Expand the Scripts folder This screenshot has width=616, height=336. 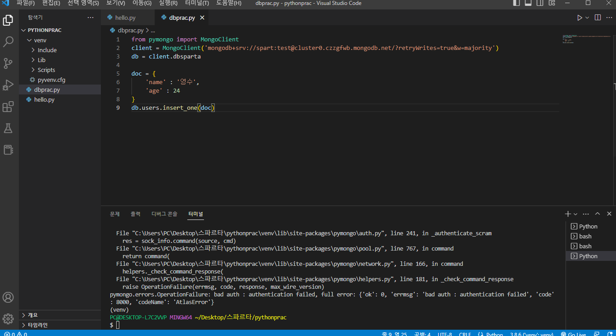59,70
